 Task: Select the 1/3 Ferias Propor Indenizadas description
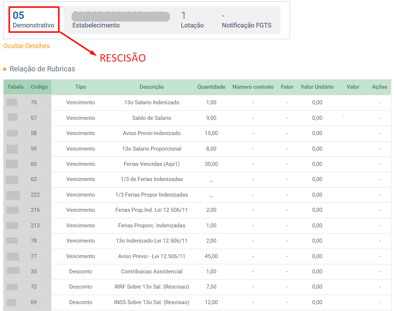(152, 195)
